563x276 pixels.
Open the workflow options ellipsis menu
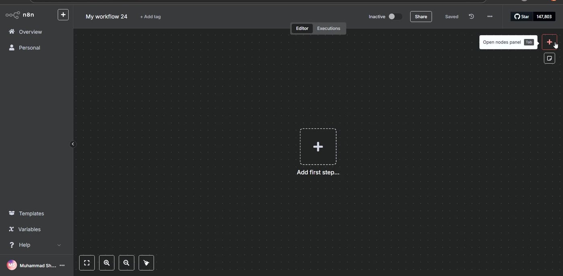[x=490, y=16]
